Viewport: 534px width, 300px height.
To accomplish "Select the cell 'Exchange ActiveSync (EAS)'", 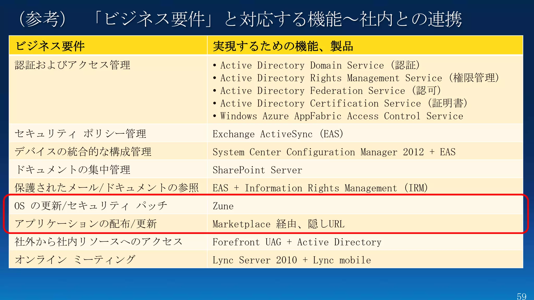I will 365,133.
